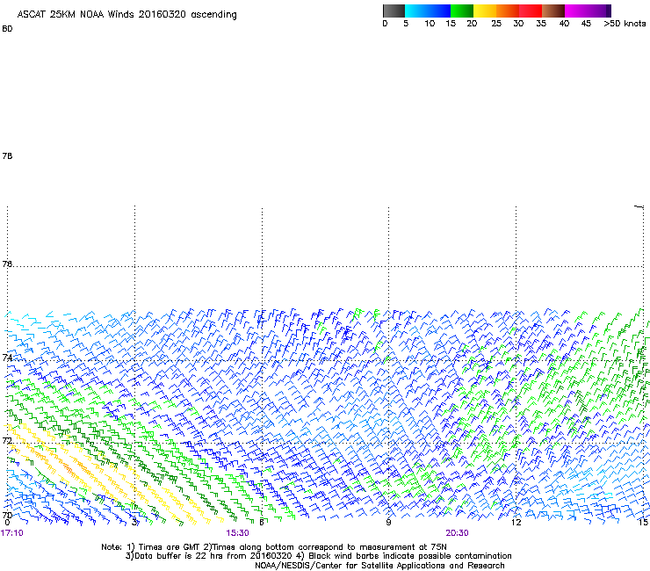Viewport: 650px width, 571px height.
Task: Click the 72 latitude label on the left axis
Action: 7,440
